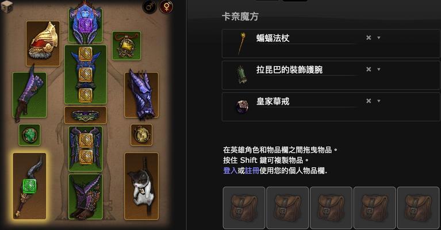Click the gold ring slot on the right
Viewport: 441px width, 230px height.
[141, 135]
